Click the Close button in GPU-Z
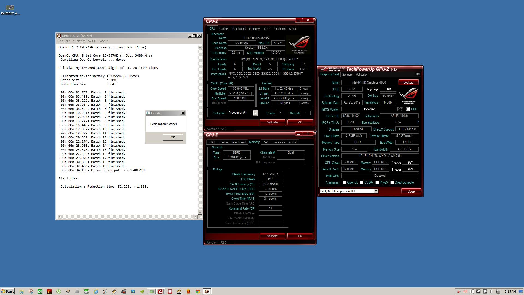Viewport: 524px width, 295px height. [x=411, y=191]
